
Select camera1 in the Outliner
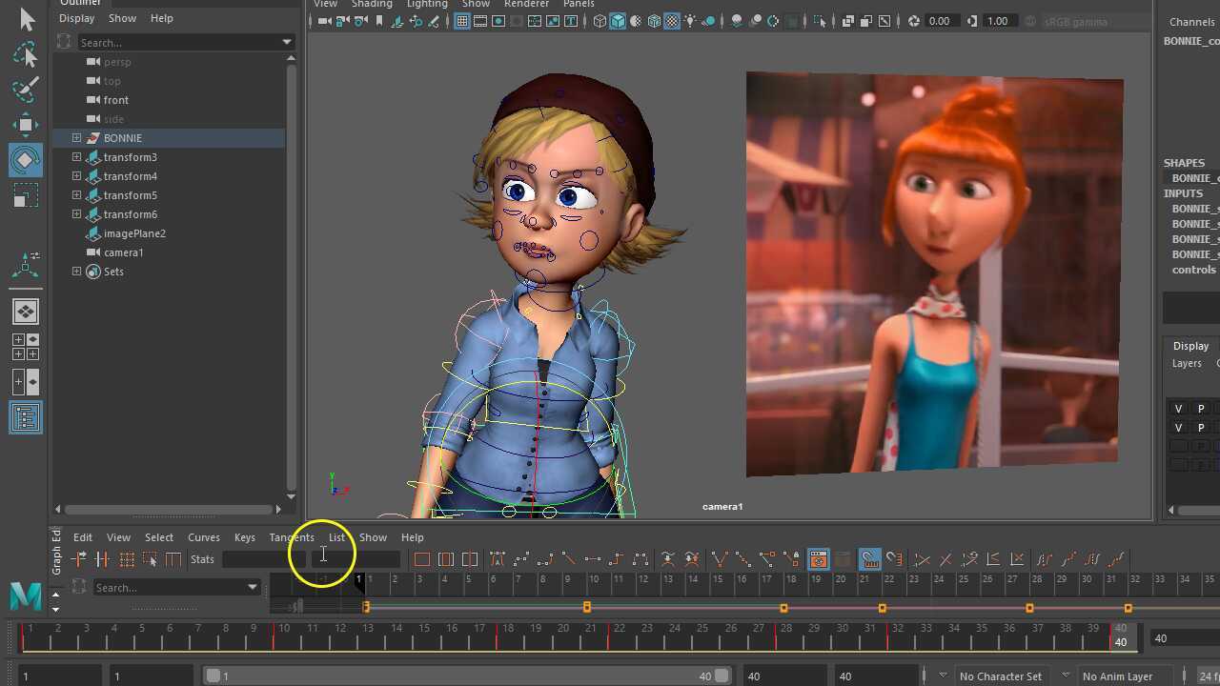(x=123, y=252)
